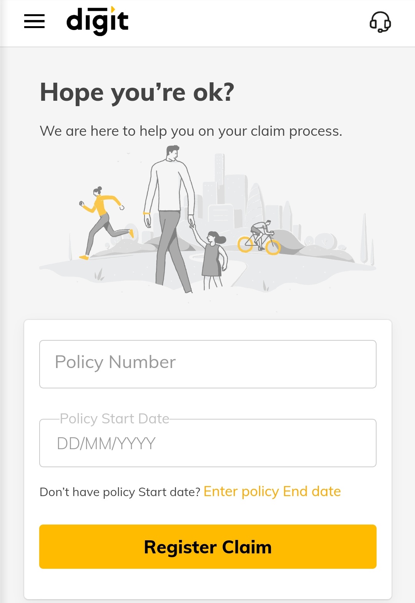Open support via the headset icon
415x603 pixels.
380,22
